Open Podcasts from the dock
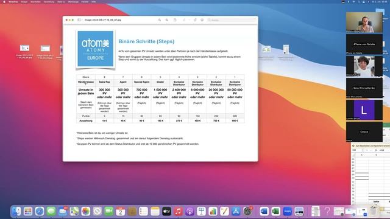Image resolution: width=390 pixels, height=219 pixels. click(x=190, y=211)
